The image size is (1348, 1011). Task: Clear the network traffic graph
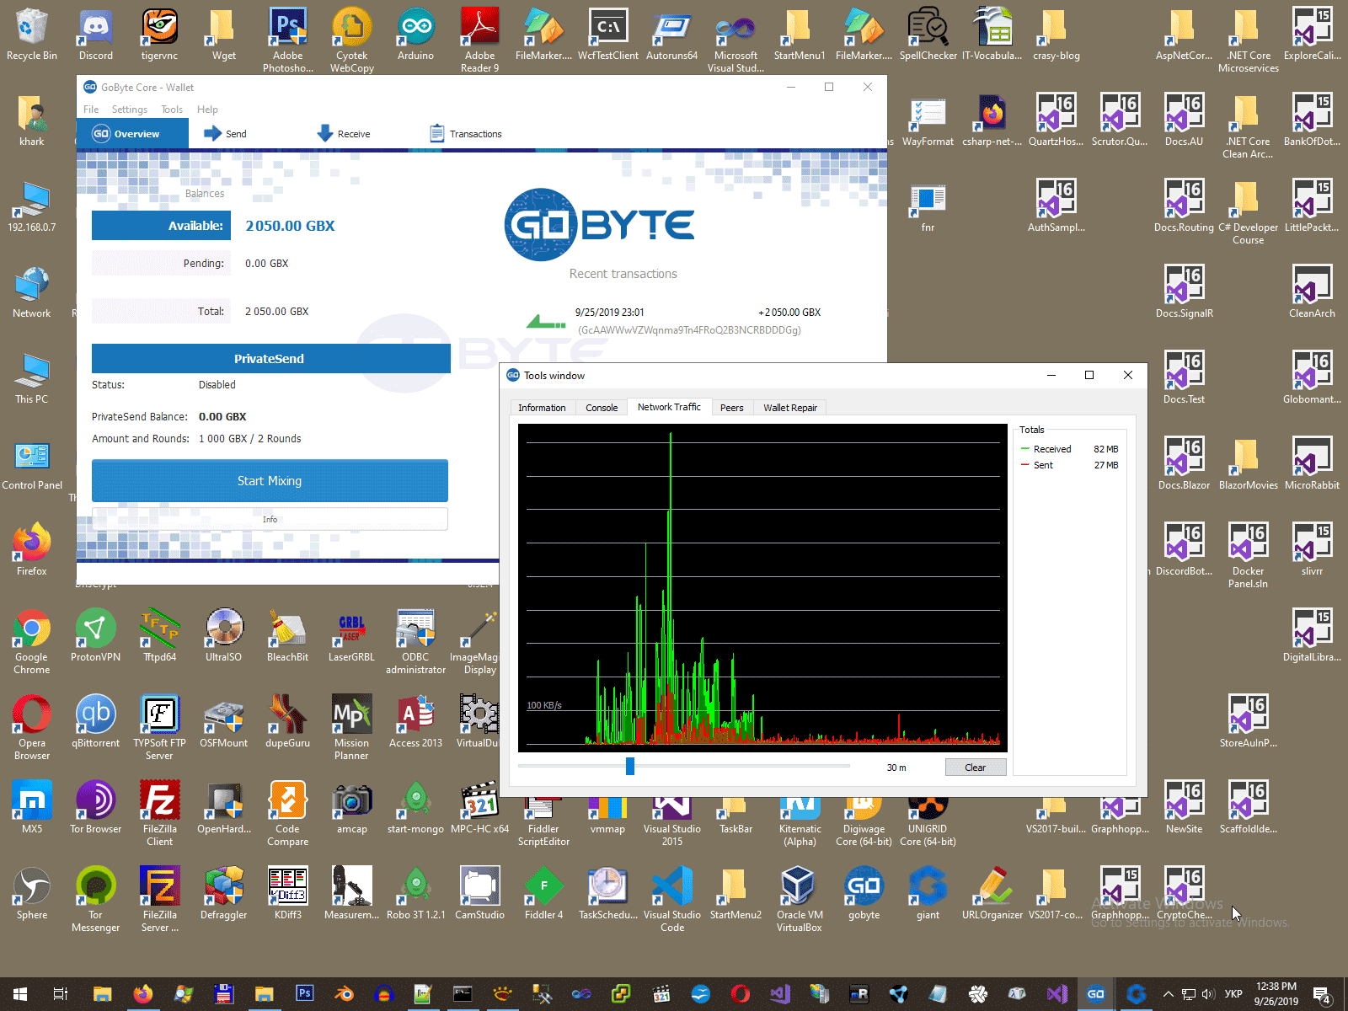click(x=975, y=768)
